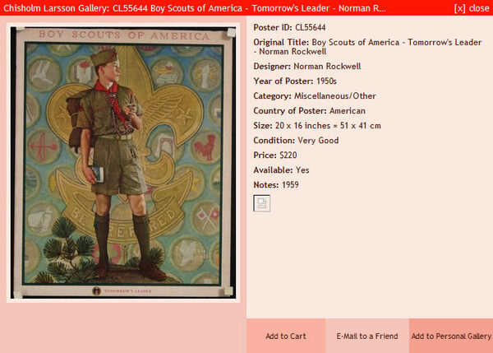Click the Designer: Norman Rockwell line
The image size is (493, 353).
click(x=306, y=66)
